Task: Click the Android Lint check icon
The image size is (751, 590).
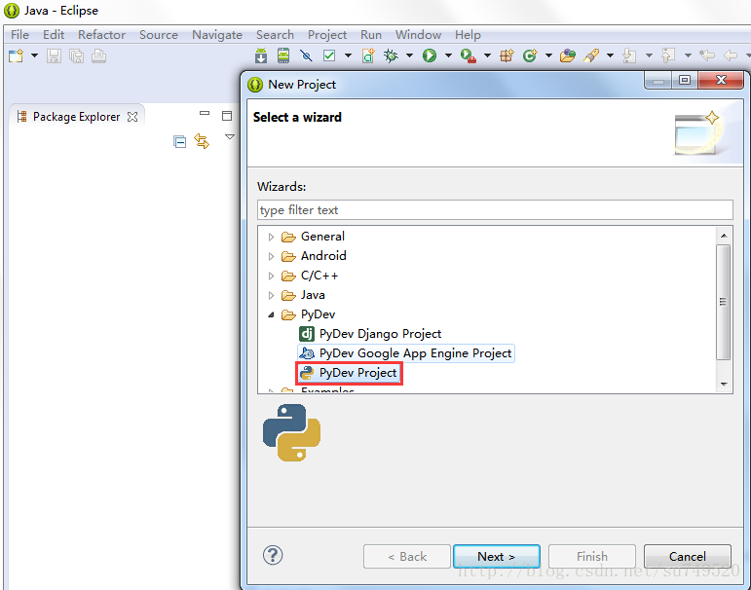Action: tap(306, 56)
